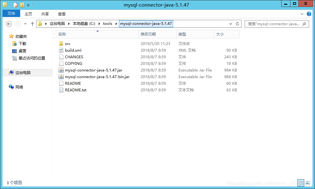The height and width of the screenshot is (189, 315).
Task: Click the Downloads folder icon in sidebar
Action: click(14, 43)
